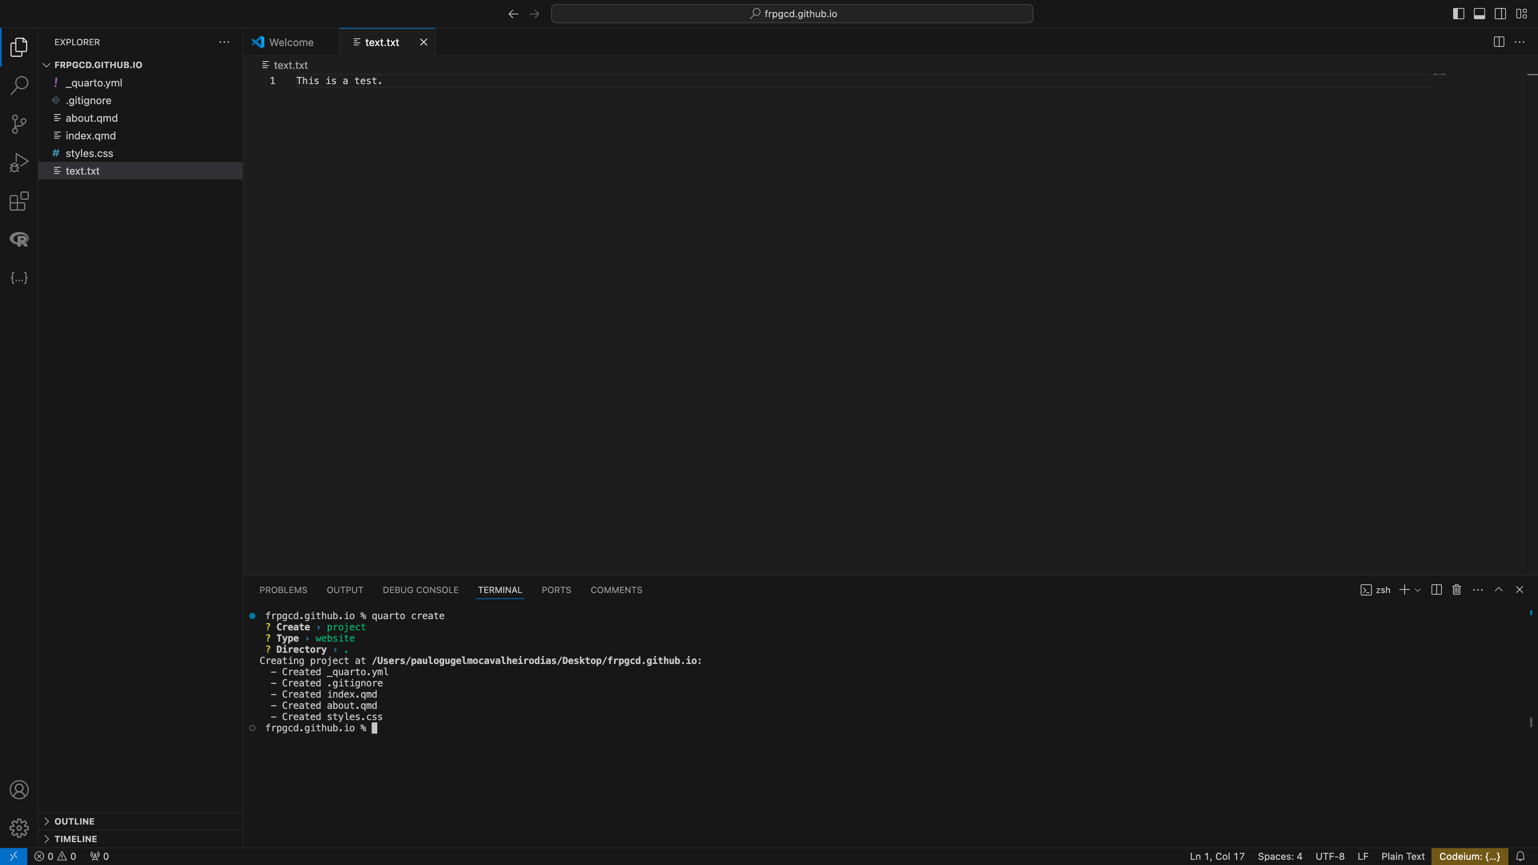Screen dimensions: 1538x865
Task: Open editor More Actions ellipsis
Action: pyautogui.click(x=1520, y=42)
